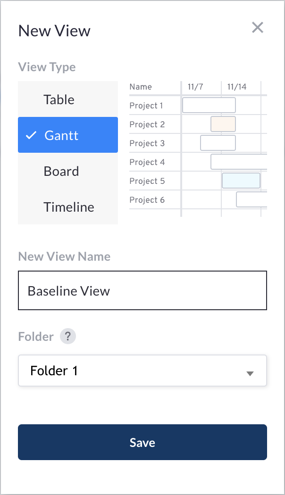The height and width of the screenshot is (495, 285).
Task: Select the Gantt view type
Action: point(68,135)
